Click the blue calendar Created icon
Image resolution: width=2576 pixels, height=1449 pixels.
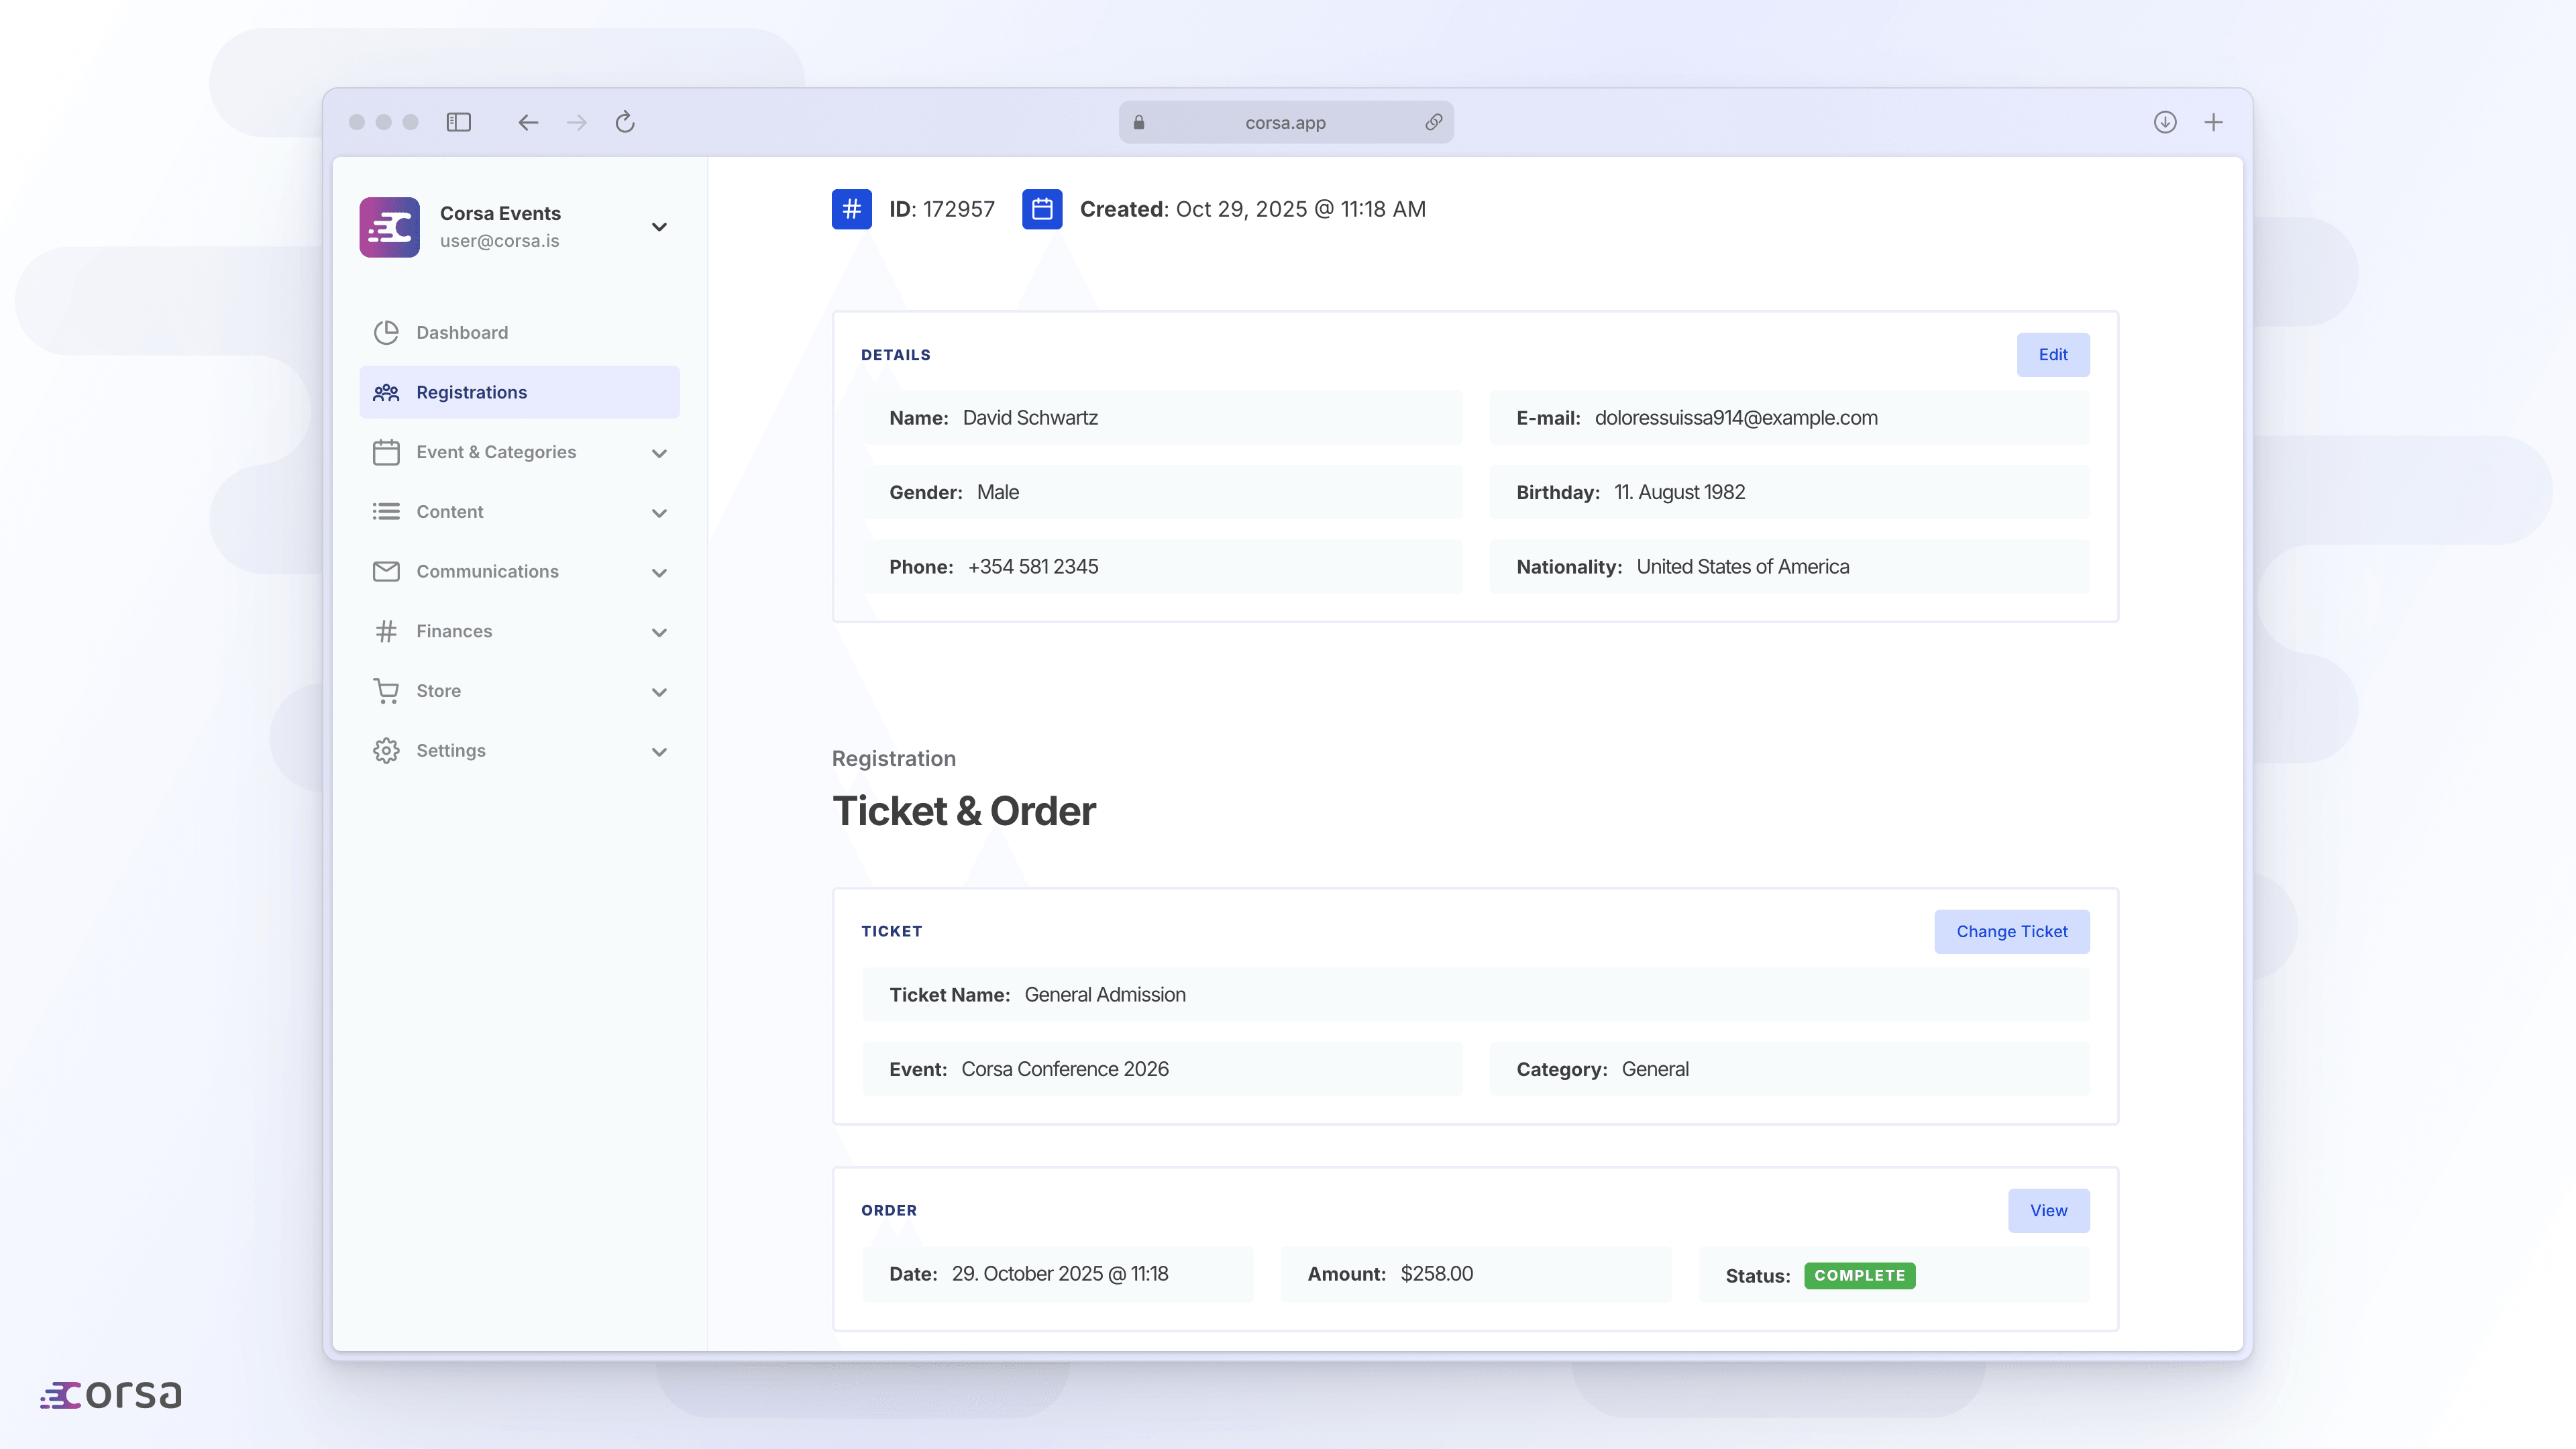(x=1041, y=209)
